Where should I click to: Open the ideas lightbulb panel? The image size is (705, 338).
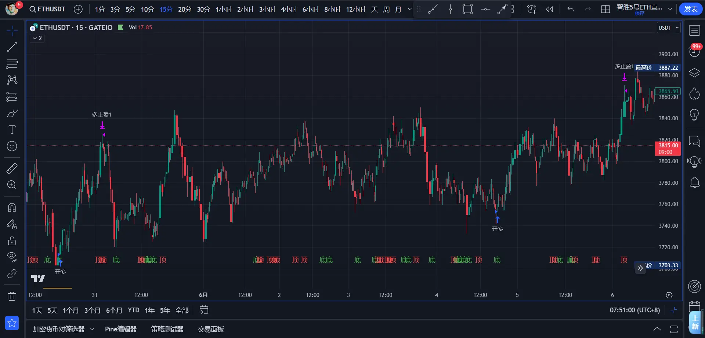click(x=694, y=115)
